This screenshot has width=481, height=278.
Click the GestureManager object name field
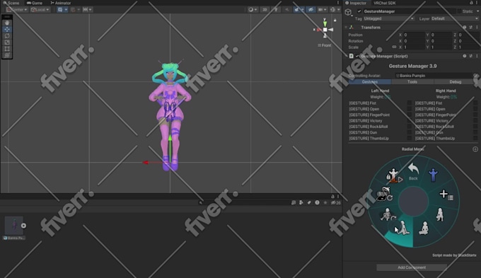tap(409, 11)
